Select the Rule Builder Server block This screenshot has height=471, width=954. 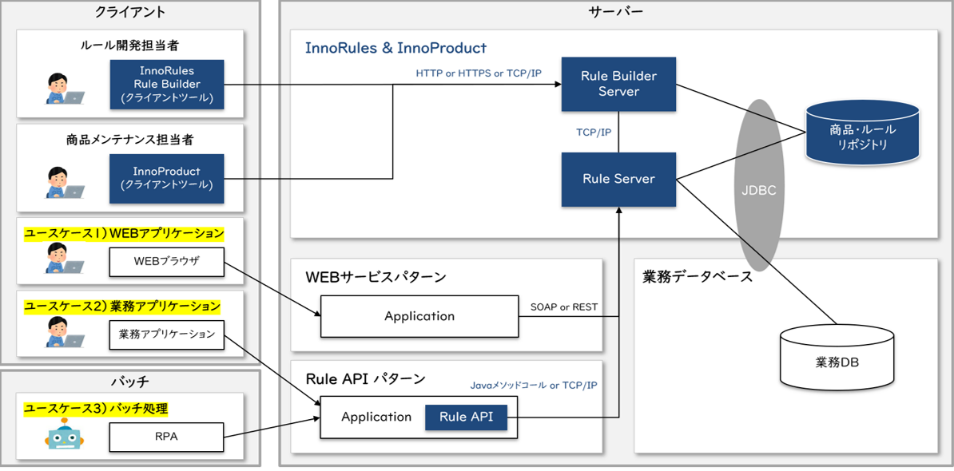[618, 84]
